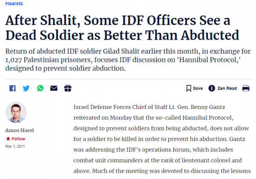Viewport: 256px width, 179px height.
Task: Share article on Facebook
Action: 12,88
